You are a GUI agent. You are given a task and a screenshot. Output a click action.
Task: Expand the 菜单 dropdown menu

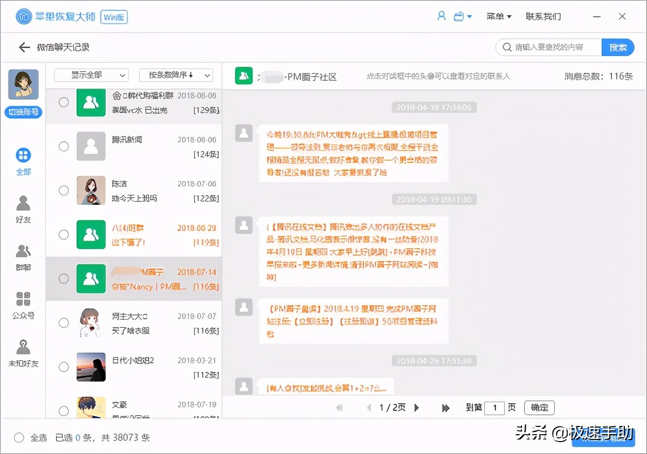[x=499, y=17]
